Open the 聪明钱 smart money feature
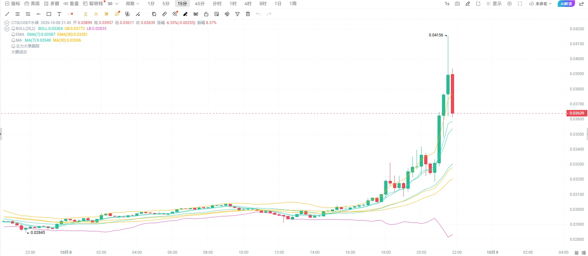This screenshot has height=256, width=588. point(93,4)
